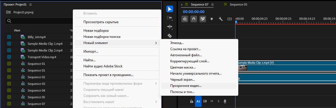Select the Track Select Forward tool
The height and width of the screenshot is (108, 336).
[x=170, y=18]
